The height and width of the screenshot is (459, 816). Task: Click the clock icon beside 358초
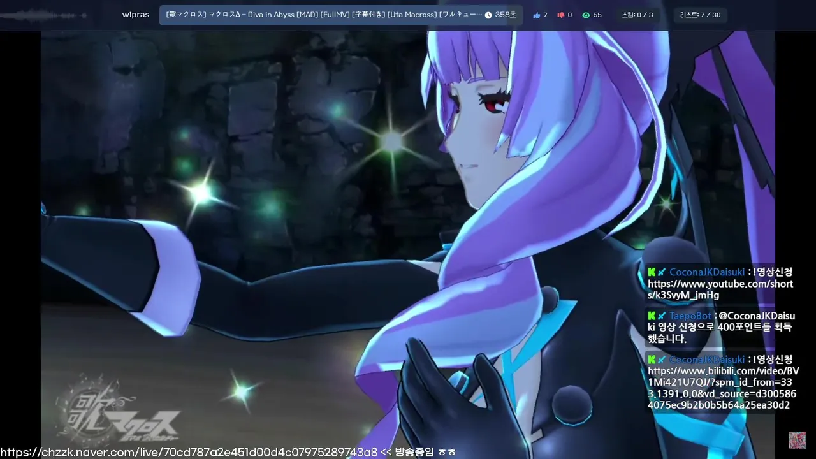point(488,15)
